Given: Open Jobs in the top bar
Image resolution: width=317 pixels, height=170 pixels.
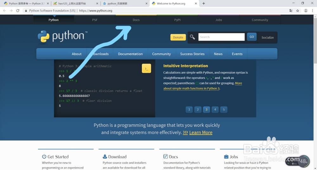Looking at the screenshot, I should pos(218,20).
